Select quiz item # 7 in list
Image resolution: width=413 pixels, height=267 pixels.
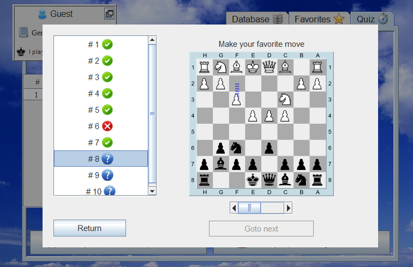pos(100,143)
